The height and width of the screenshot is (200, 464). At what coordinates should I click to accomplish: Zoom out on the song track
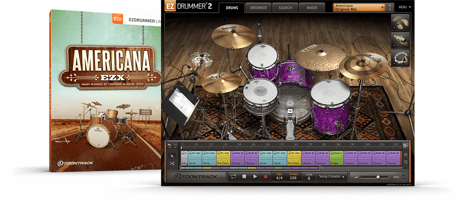(406, 162)
